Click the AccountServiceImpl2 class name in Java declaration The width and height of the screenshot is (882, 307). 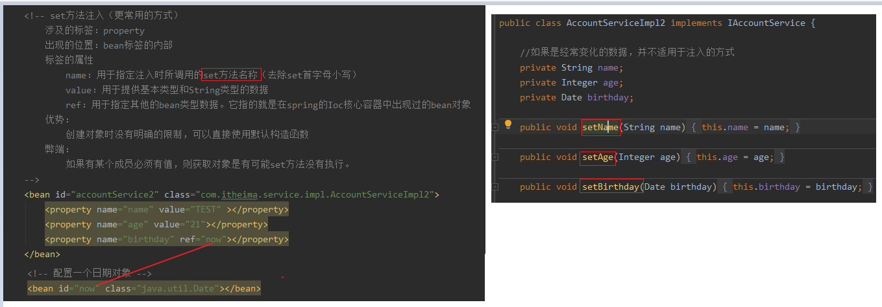(616, 23)
